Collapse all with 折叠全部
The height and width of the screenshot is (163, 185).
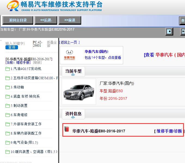(52, 44)
